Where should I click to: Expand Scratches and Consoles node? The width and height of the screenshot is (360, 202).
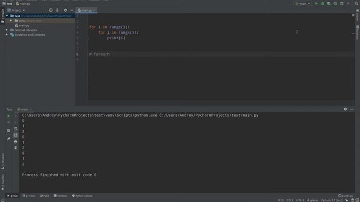[7, 35]
